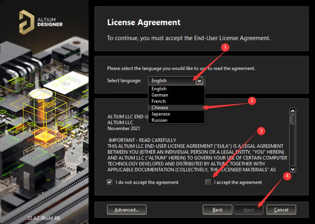Go Back to the previous step
Image resolution: width=315 pixels, height=224 pixels.
click(x=217, y=210)
